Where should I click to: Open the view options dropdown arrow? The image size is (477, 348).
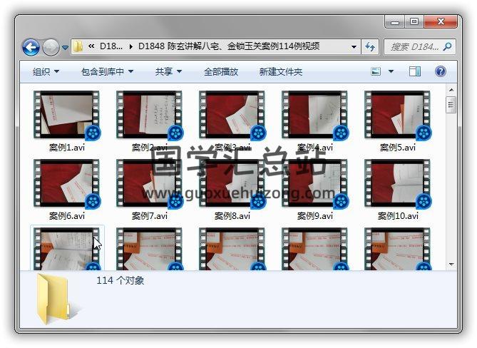pos(391,71)
